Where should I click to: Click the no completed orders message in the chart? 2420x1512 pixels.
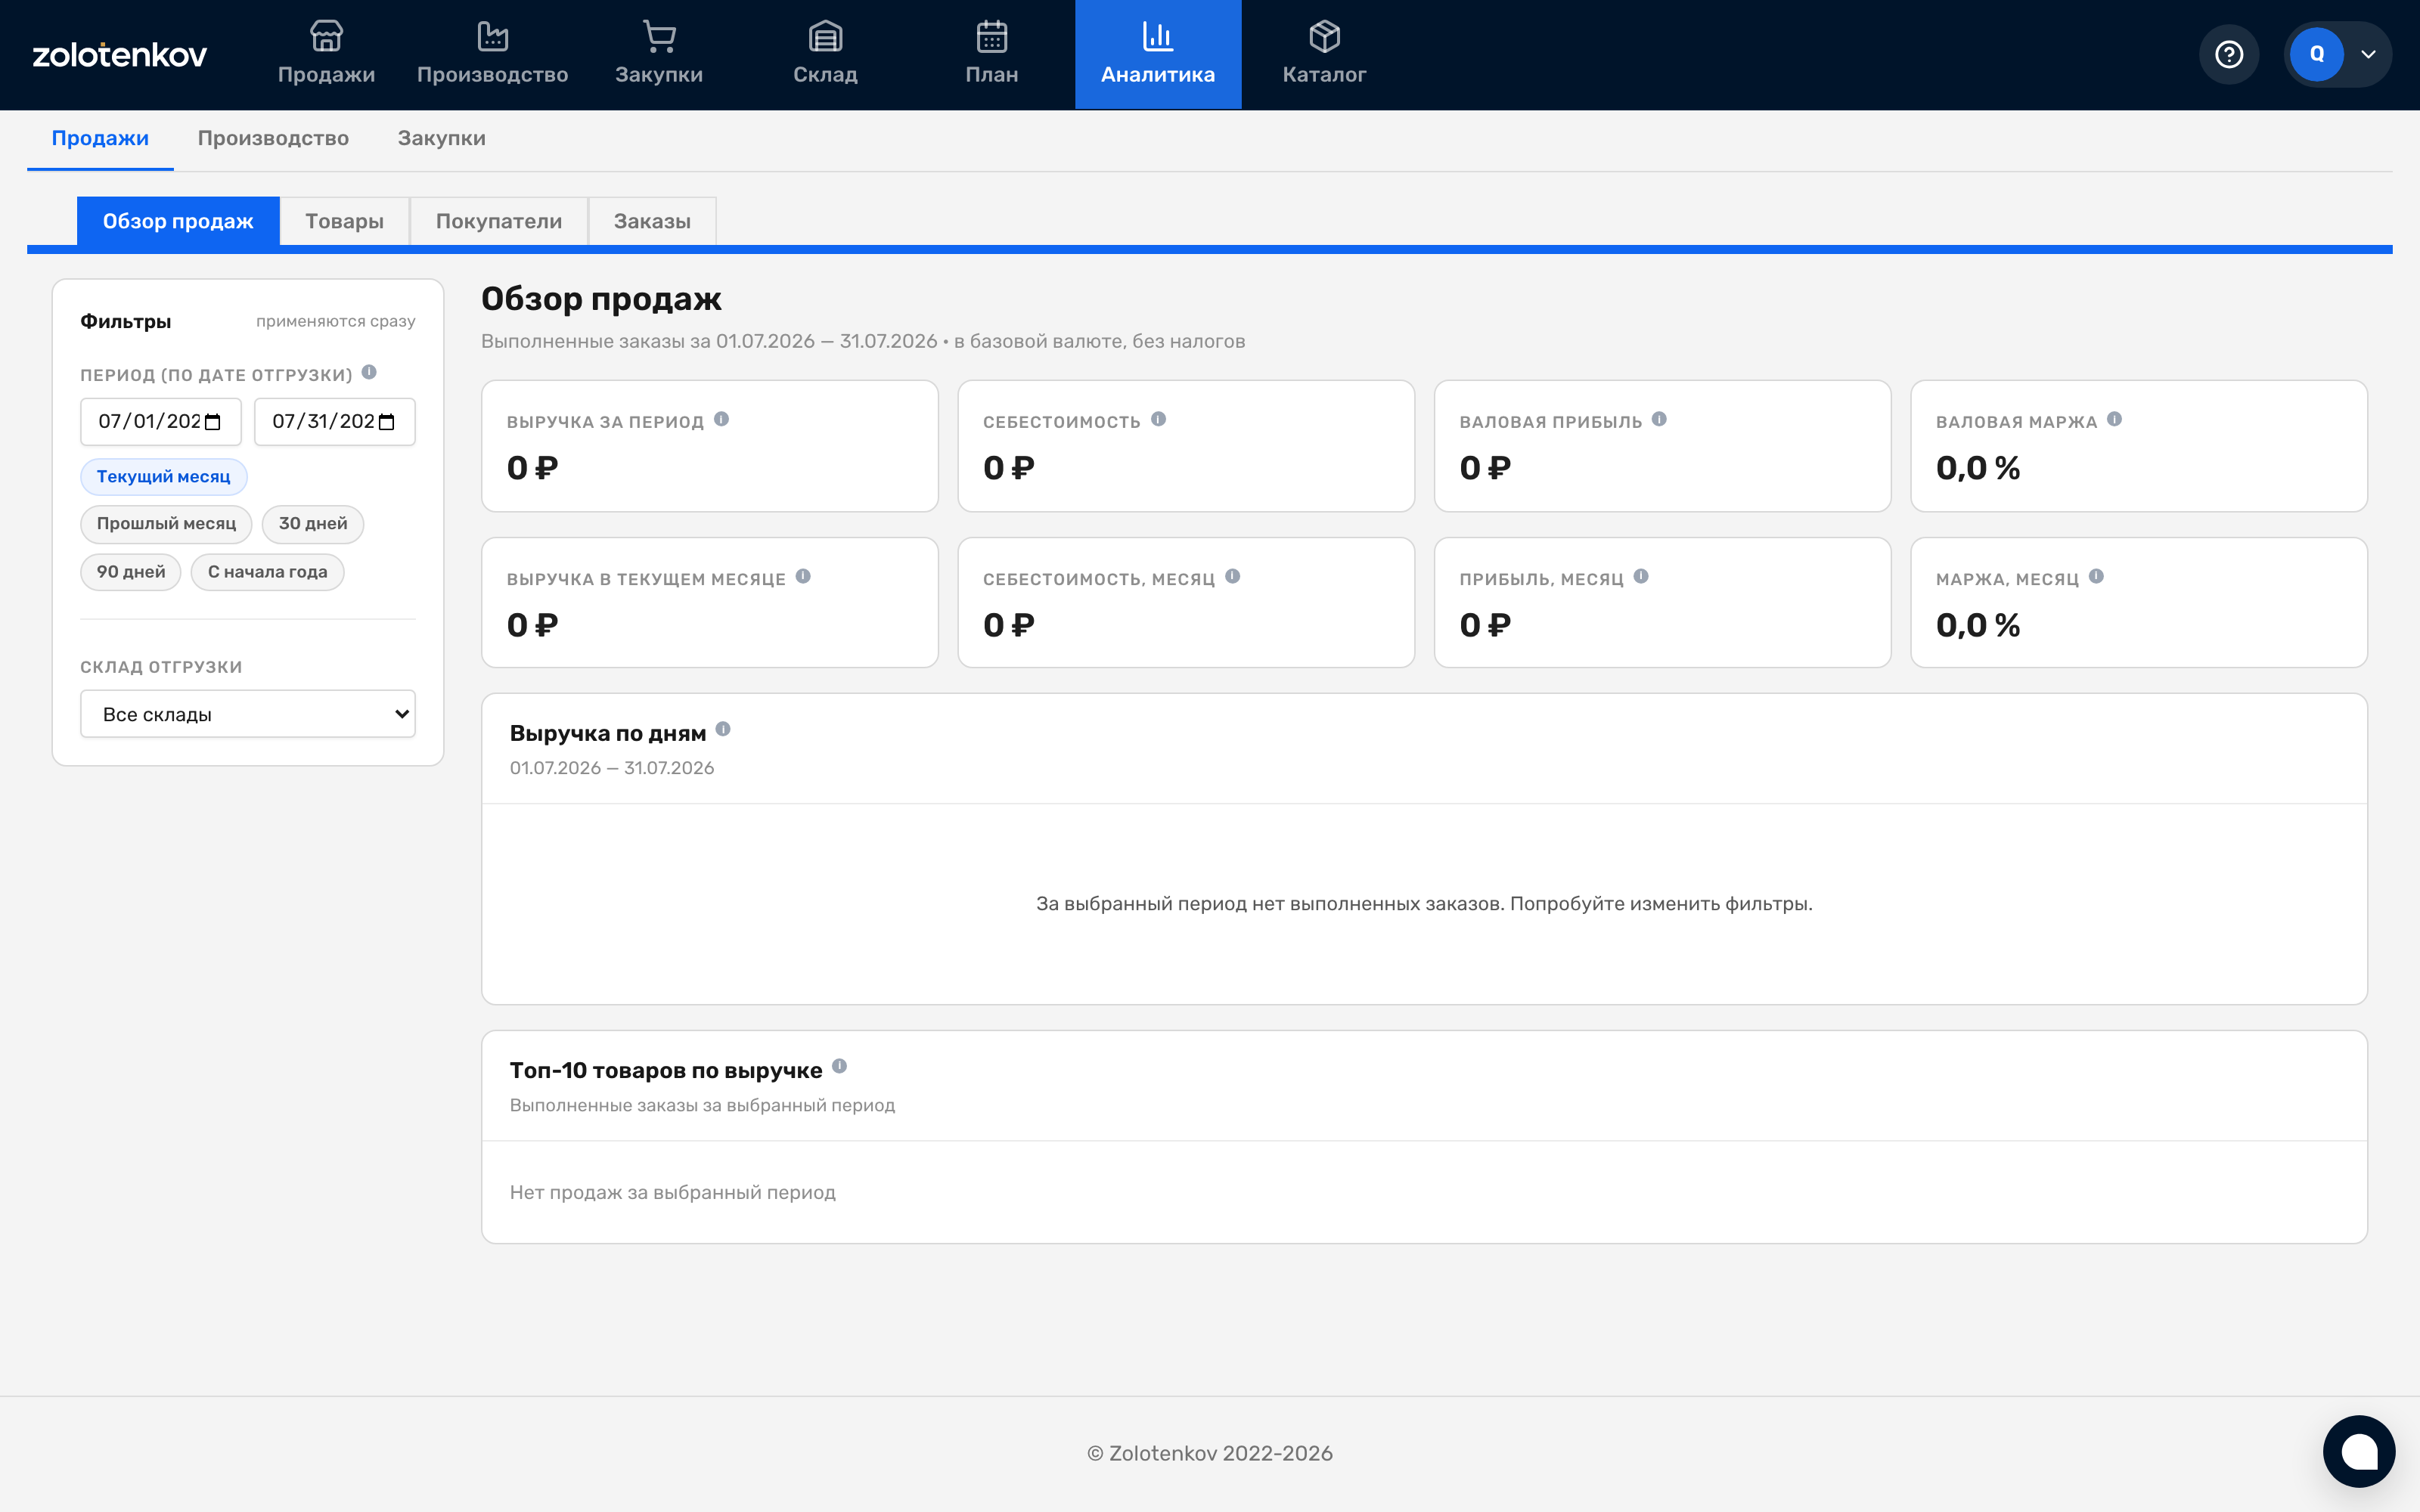[1424, 903]
